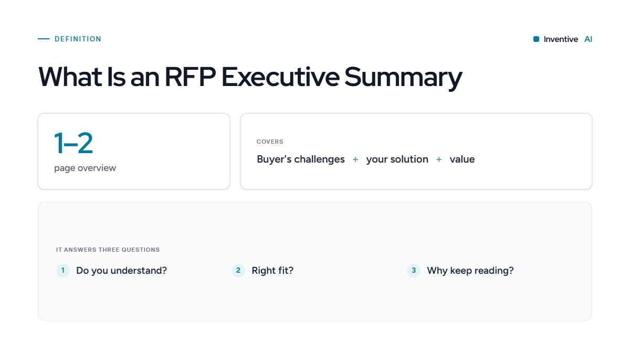Click Right fit? question

272,271
